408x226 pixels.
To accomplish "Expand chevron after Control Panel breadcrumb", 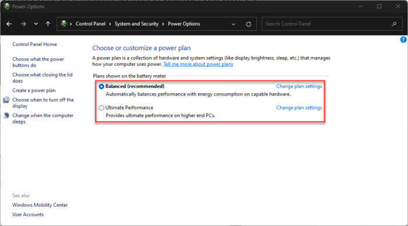I will click(x=110, y=24).
